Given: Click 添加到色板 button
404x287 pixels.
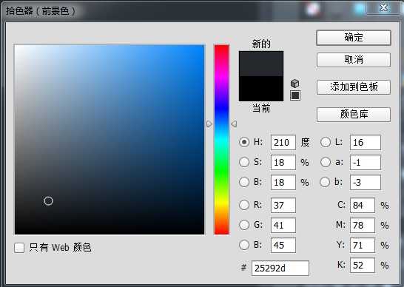Looking at the screenshot, I should pyautogui.click(x=354, y=87).
